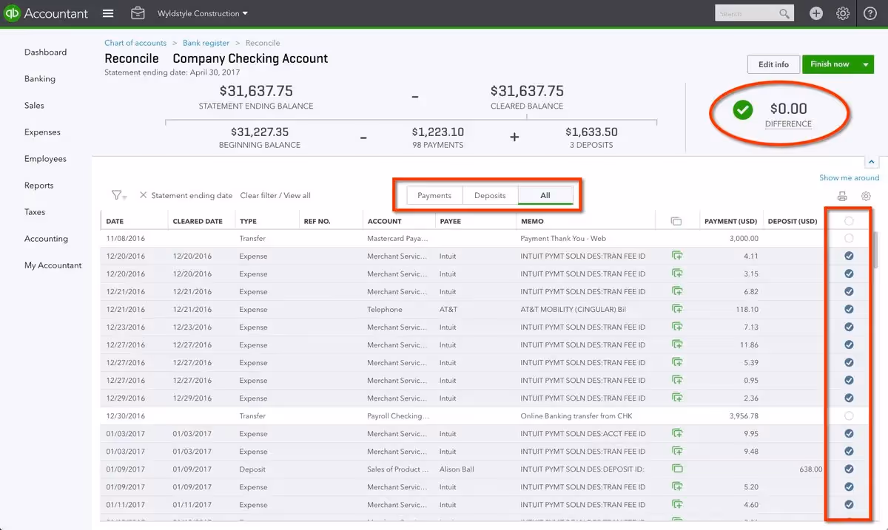
Task: Open the Show me around link
Action: tap(849, 177)
